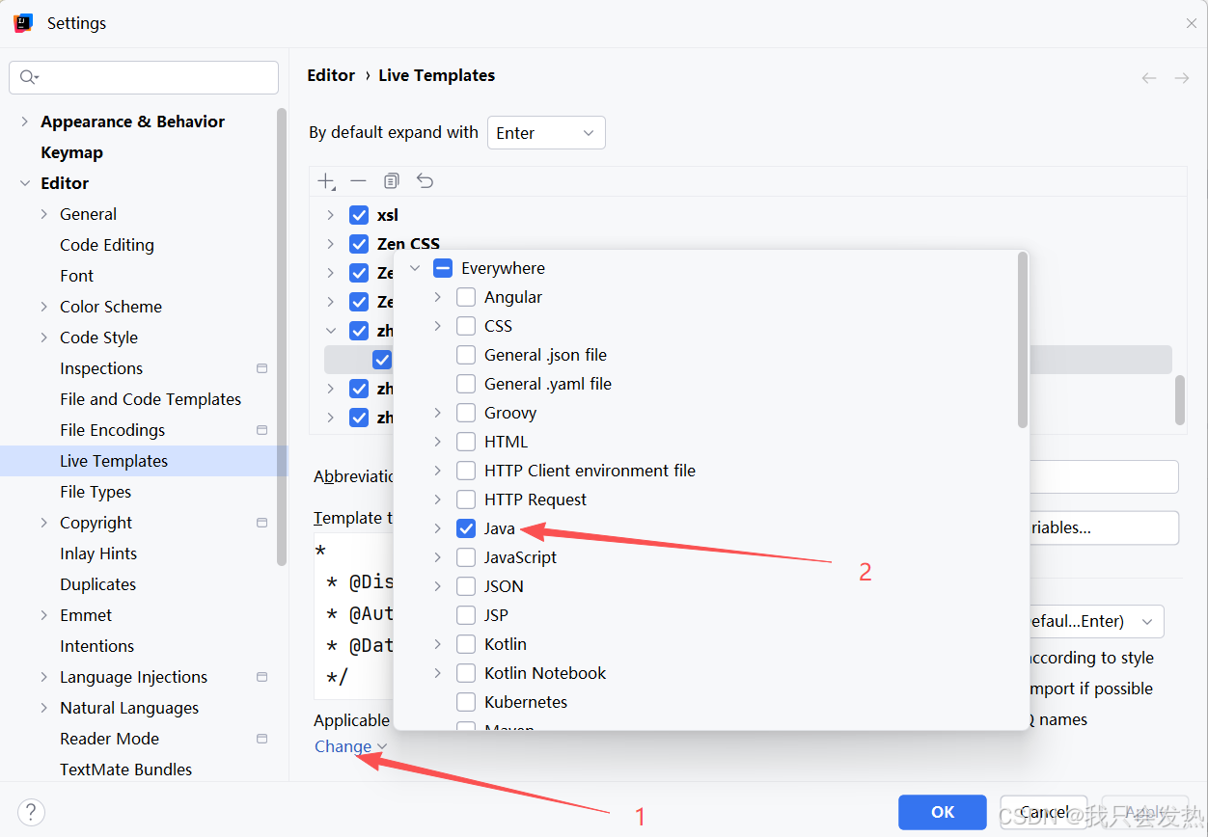
Task: Click the Change applicable contexts link
Action: pyautogui.click(x=350, y=746)
